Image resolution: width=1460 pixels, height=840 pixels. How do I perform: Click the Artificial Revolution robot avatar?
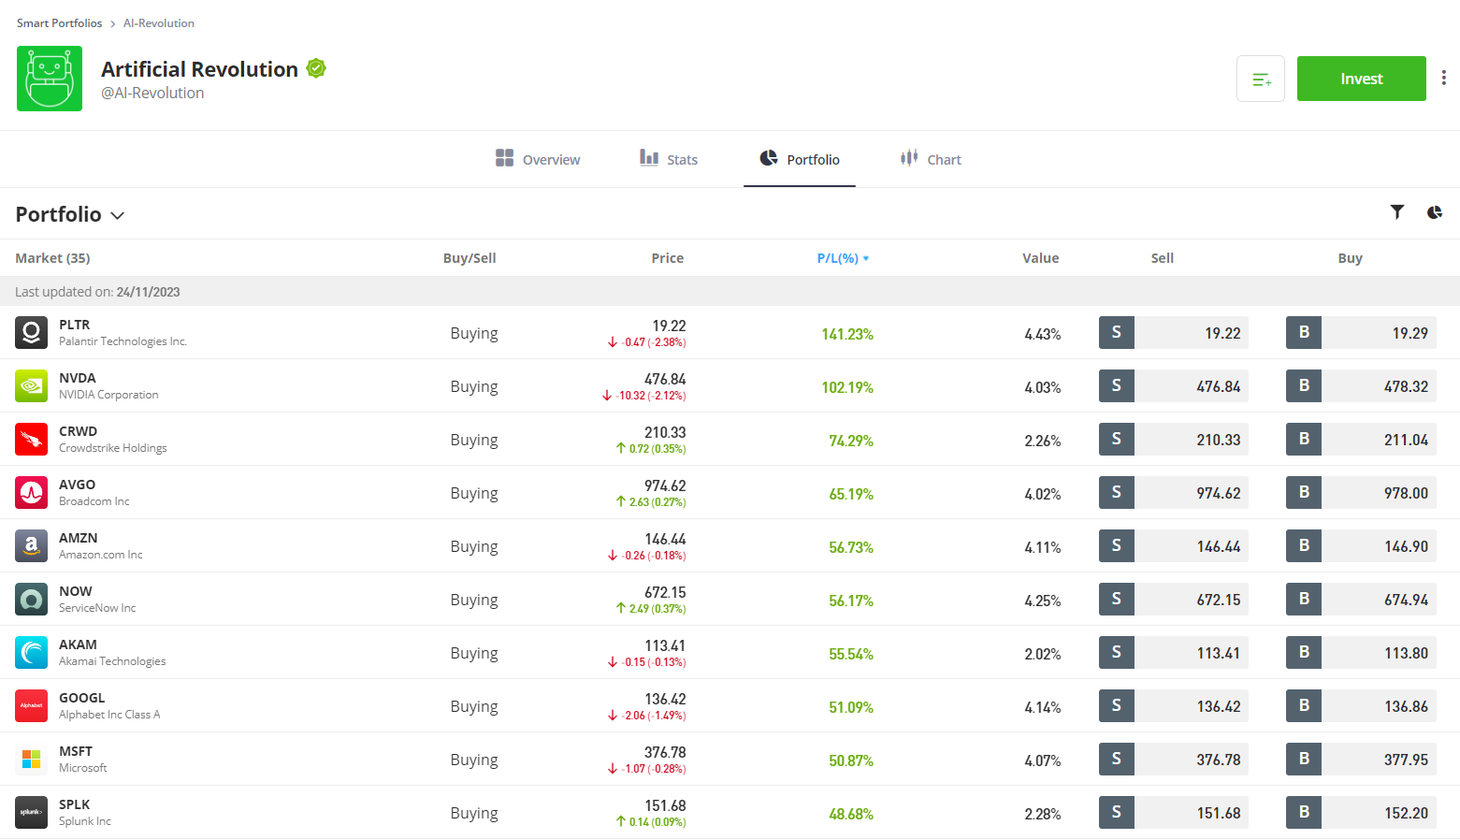click(x=50, y=79)
